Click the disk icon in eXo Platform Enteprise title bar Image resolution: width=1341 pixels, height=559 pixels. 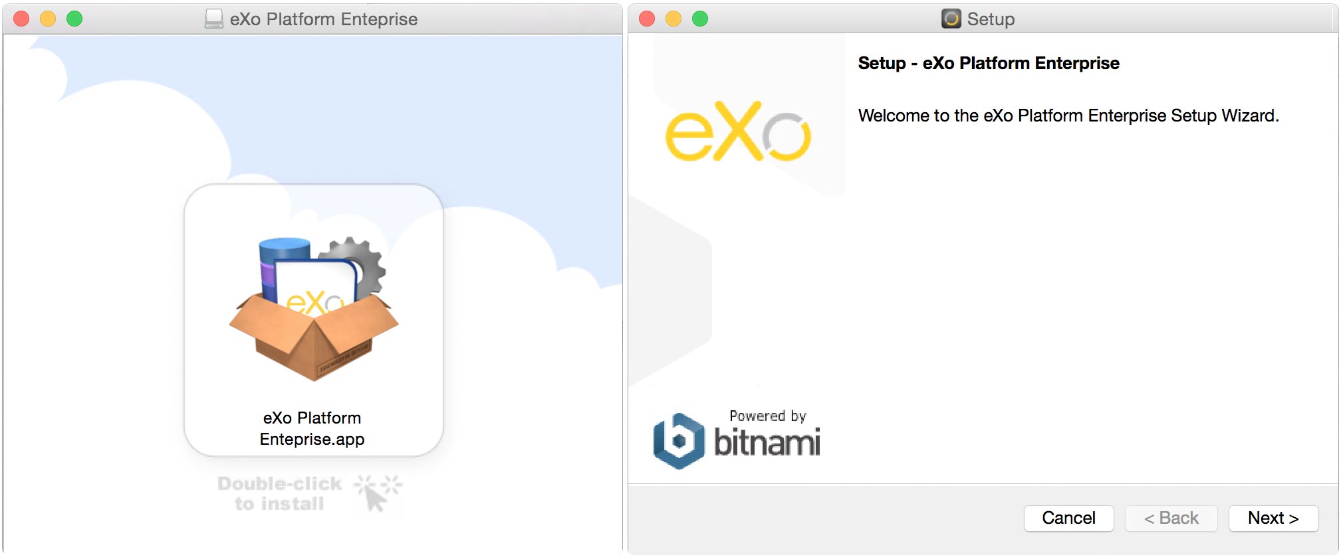(214, 19)
